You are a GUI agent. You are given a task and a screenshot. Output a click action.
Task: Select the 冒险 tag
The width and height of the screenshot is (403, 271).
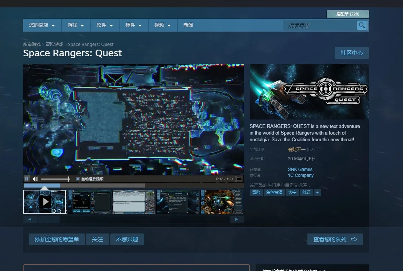coord(256,192)
